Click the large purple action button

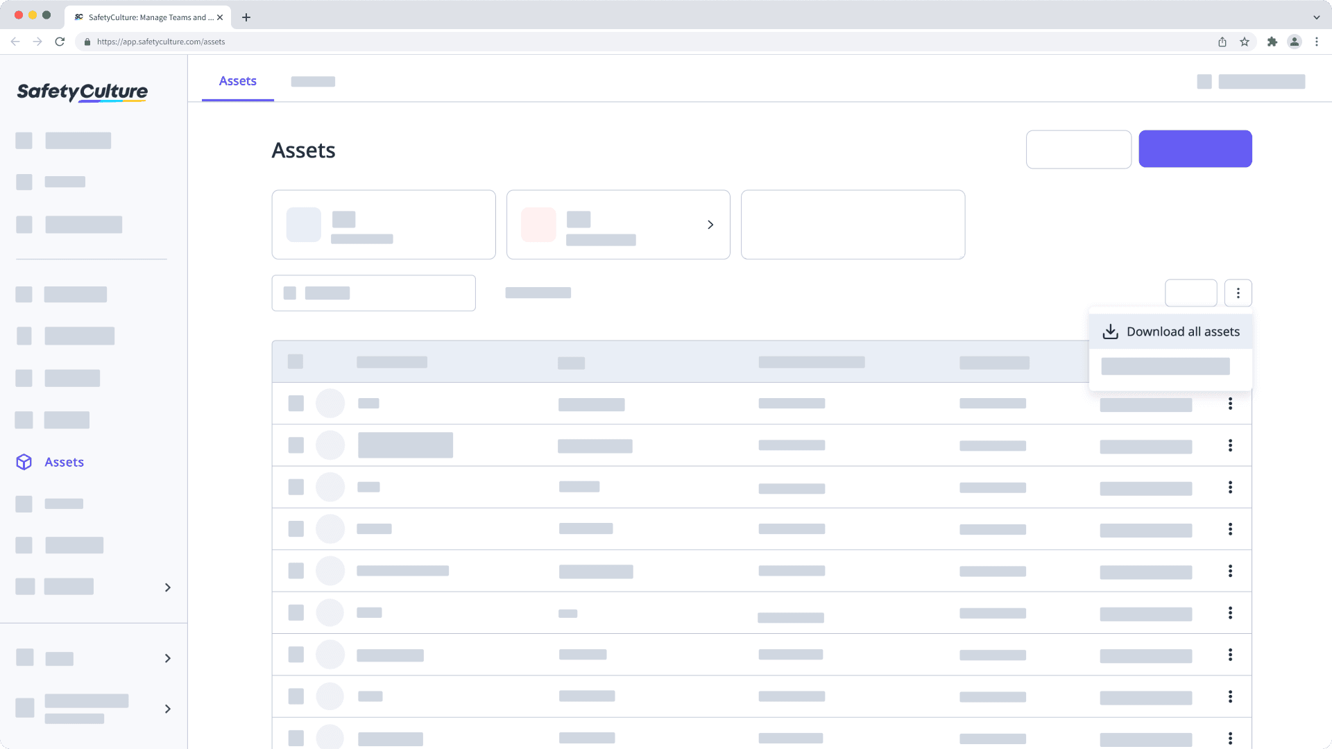pyautogui.click(x=1195, y=148)
